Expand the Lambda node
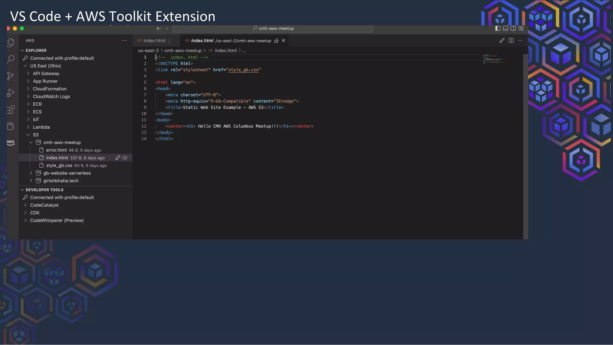Image resolution: width=613 pixels, height=345 pixels. (x=28, y=127)
